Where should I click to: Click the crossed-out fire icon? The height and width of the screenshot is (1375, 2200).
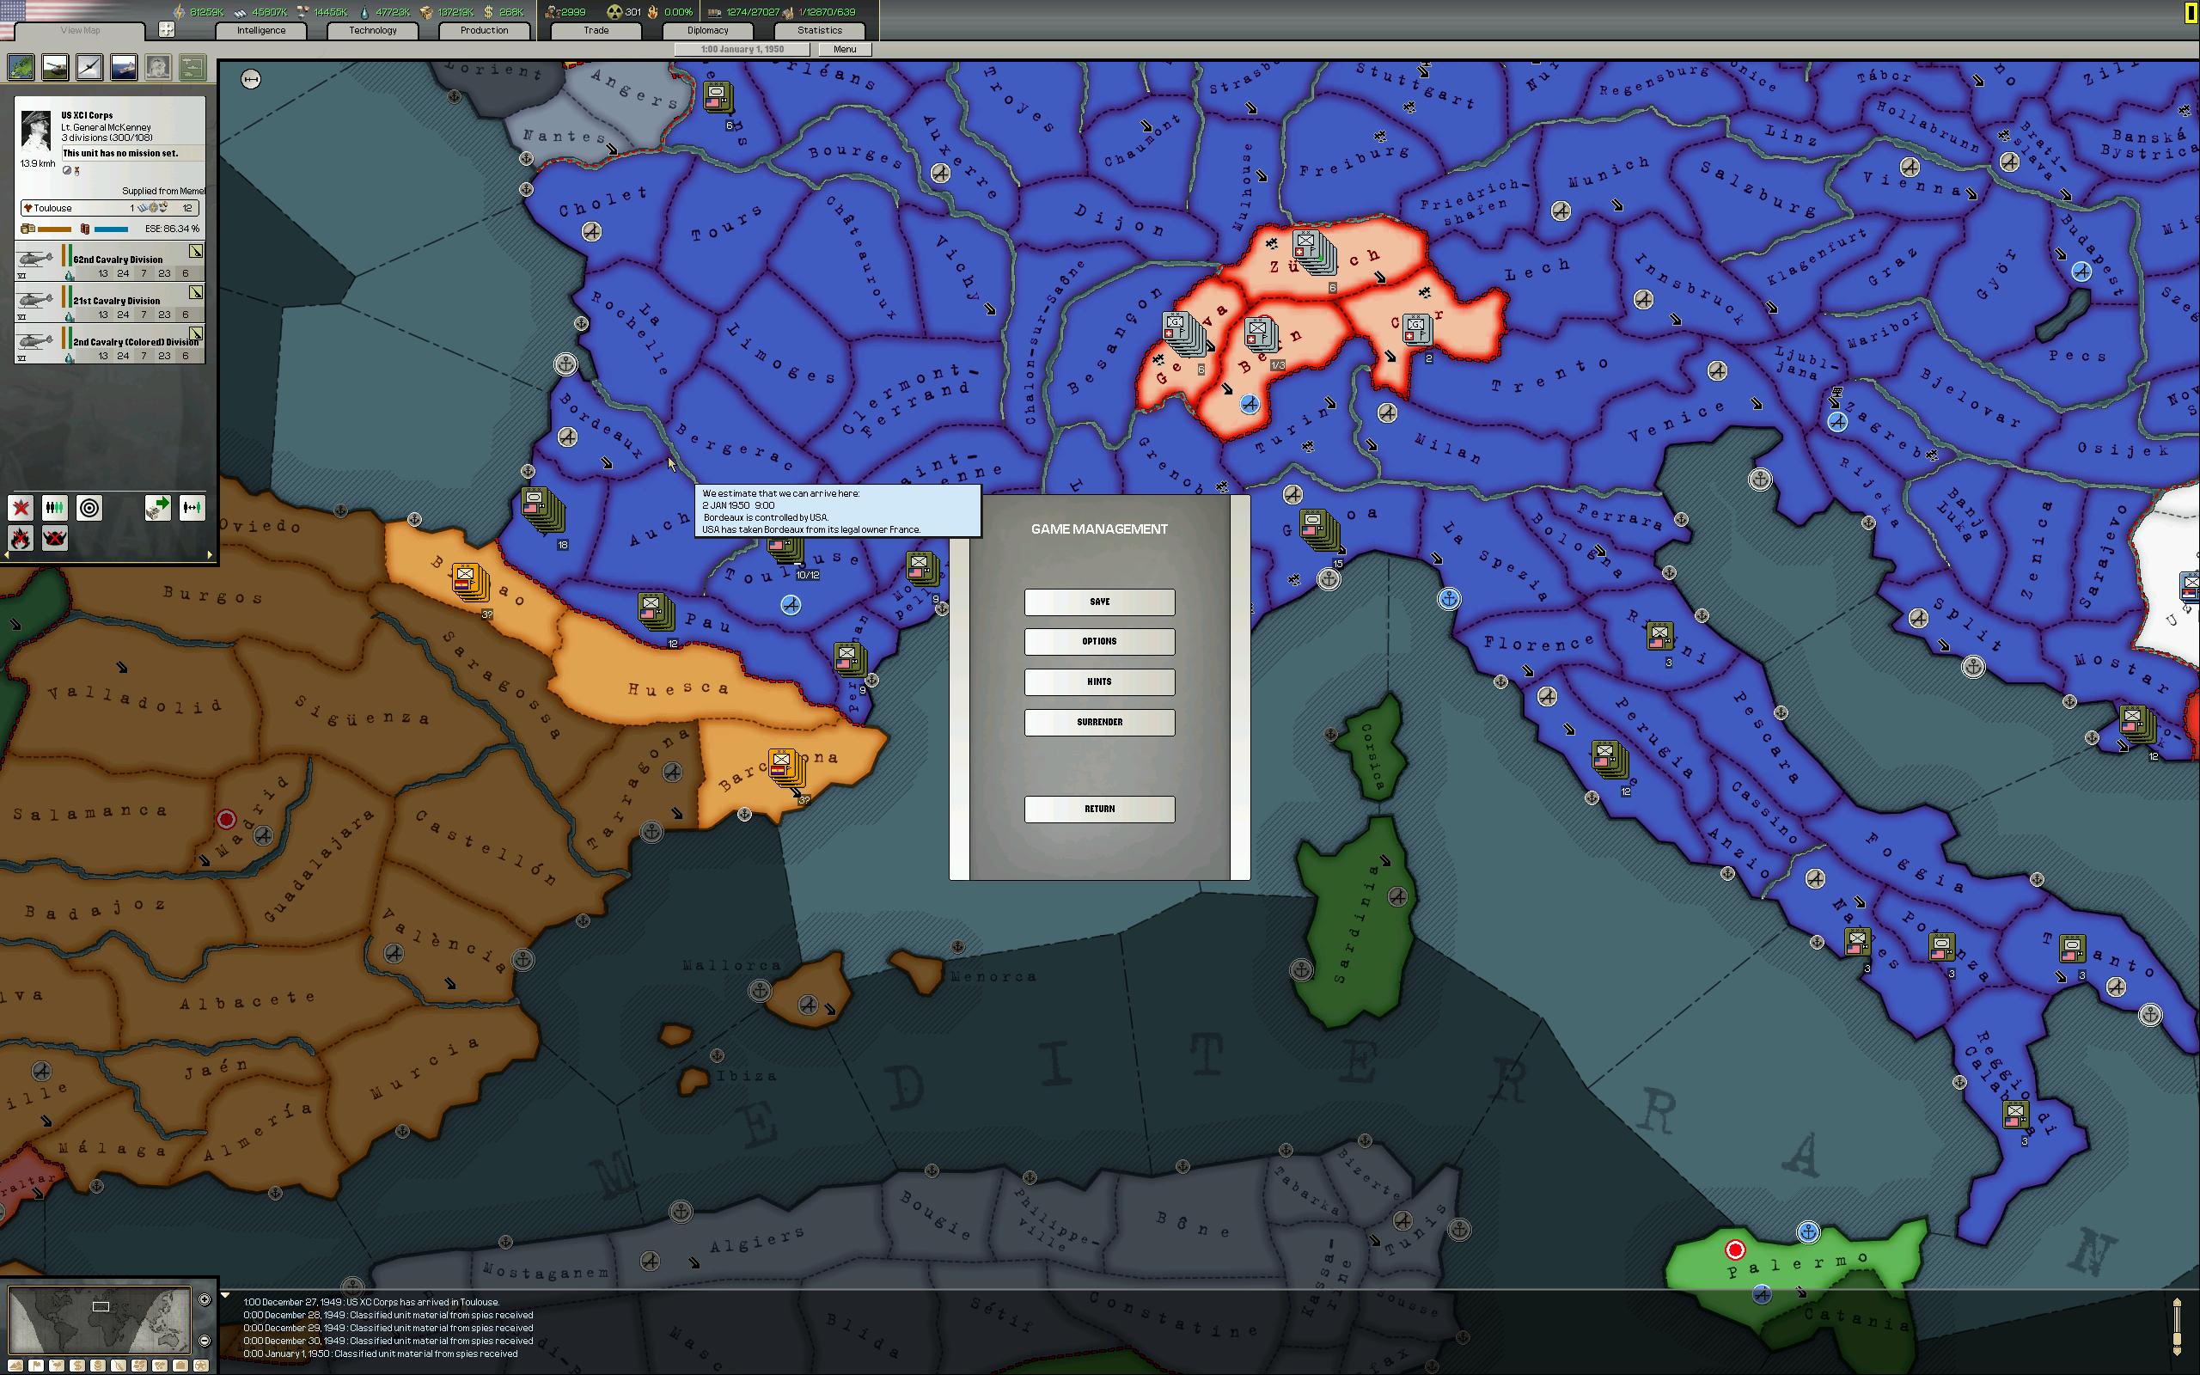(21, 538)
